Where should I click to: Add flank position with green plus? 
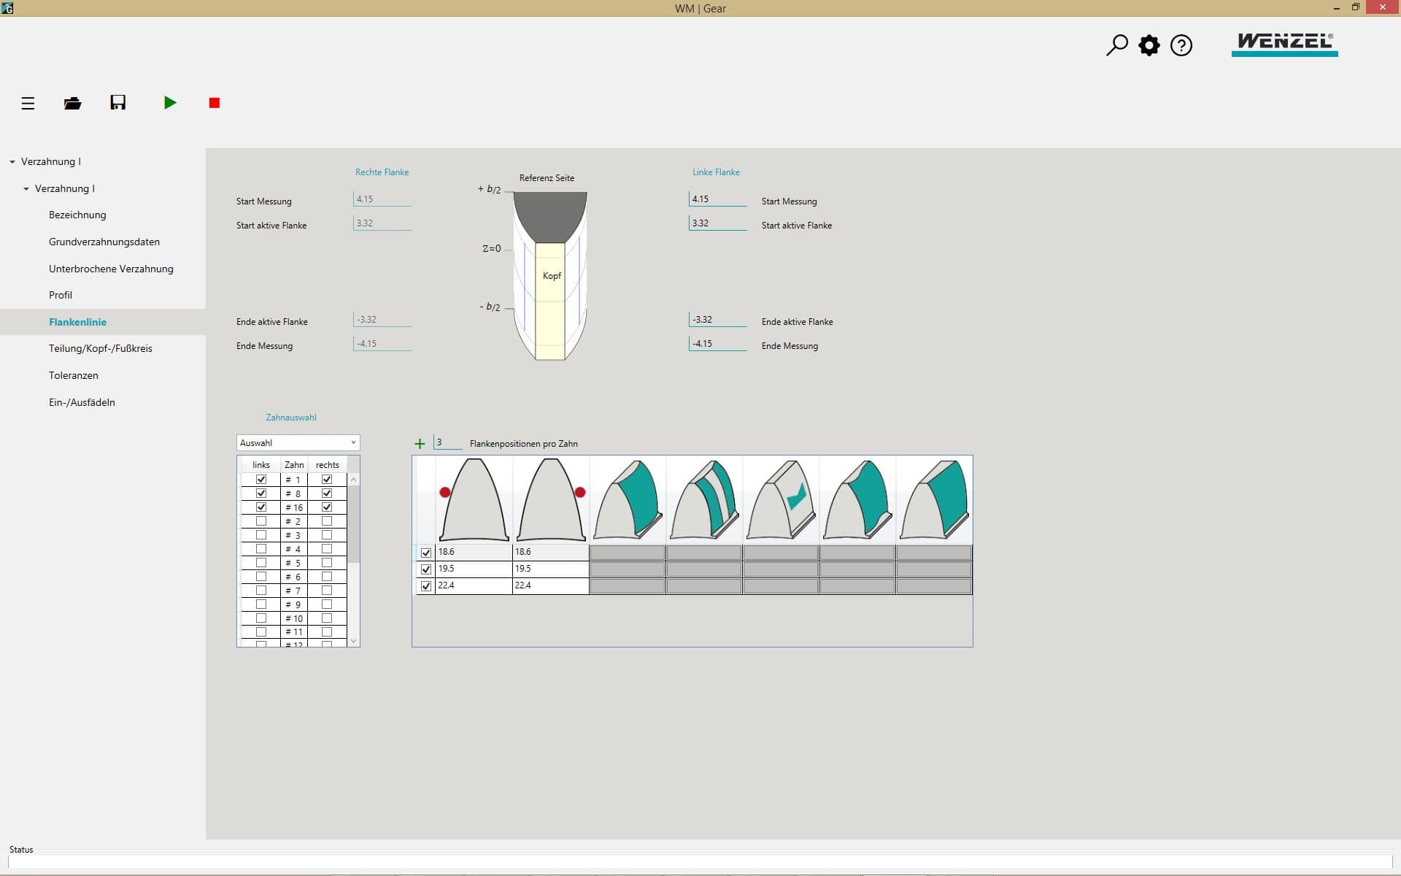pyautogui.click(x=420, y=444)
